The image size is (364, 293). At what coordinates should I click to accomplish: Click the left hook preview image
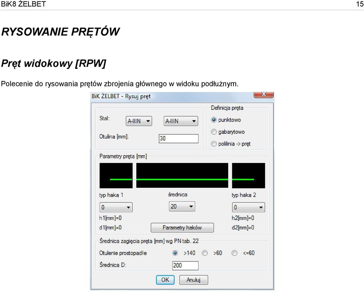(116, 176)
